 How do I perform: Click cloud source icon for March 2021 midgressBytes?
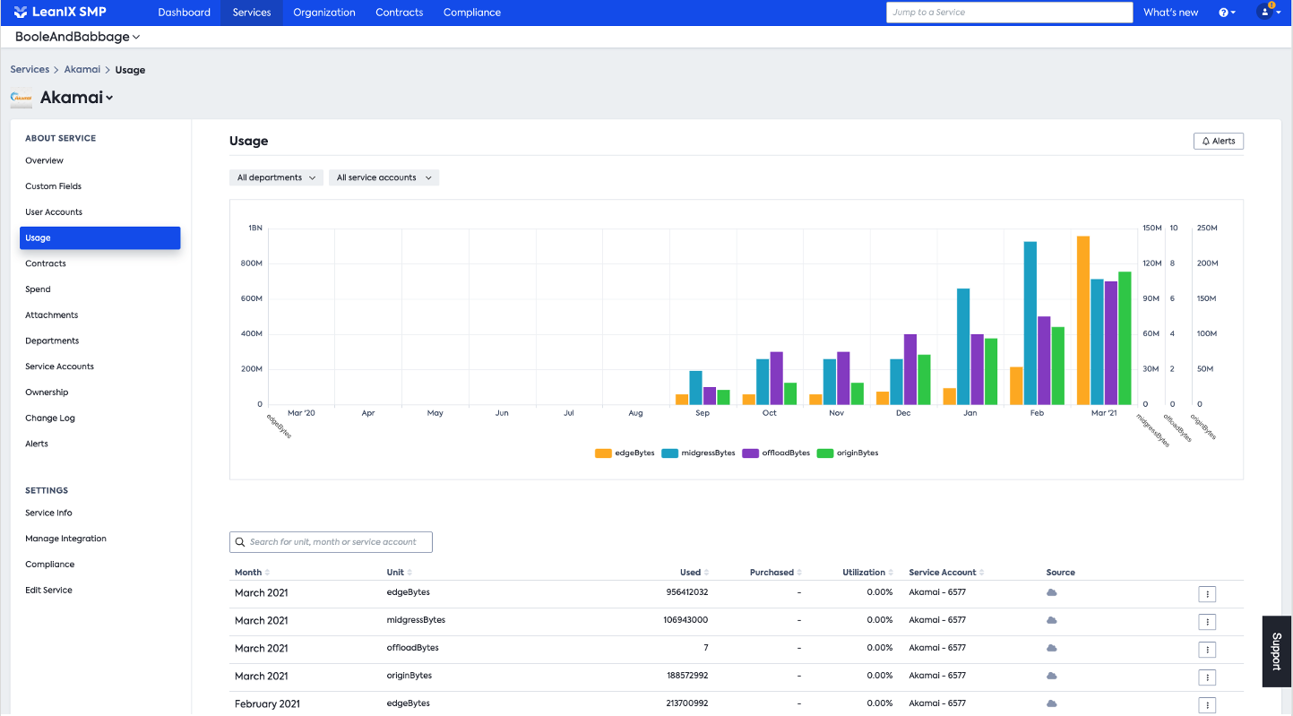click(1052, 620)
